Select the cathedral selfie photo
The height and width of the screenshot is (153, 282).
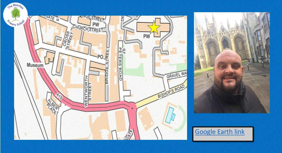pos(232,62)
